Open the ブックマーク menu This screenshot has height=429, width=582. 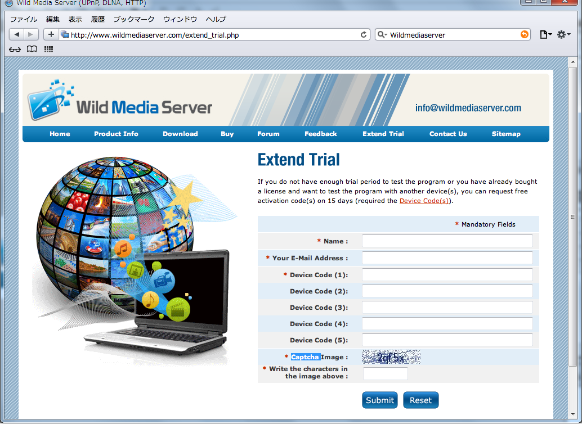133,19
